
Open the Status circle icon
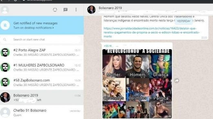(x=55, y=10)
